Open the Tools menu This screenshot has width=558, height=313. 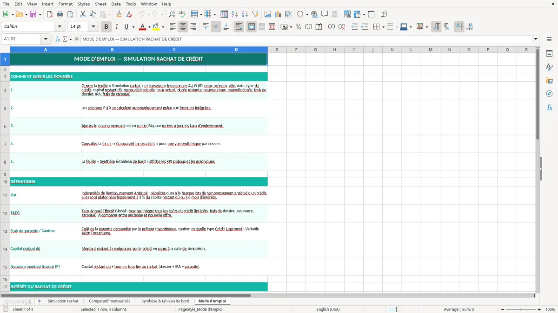[131, 4]
